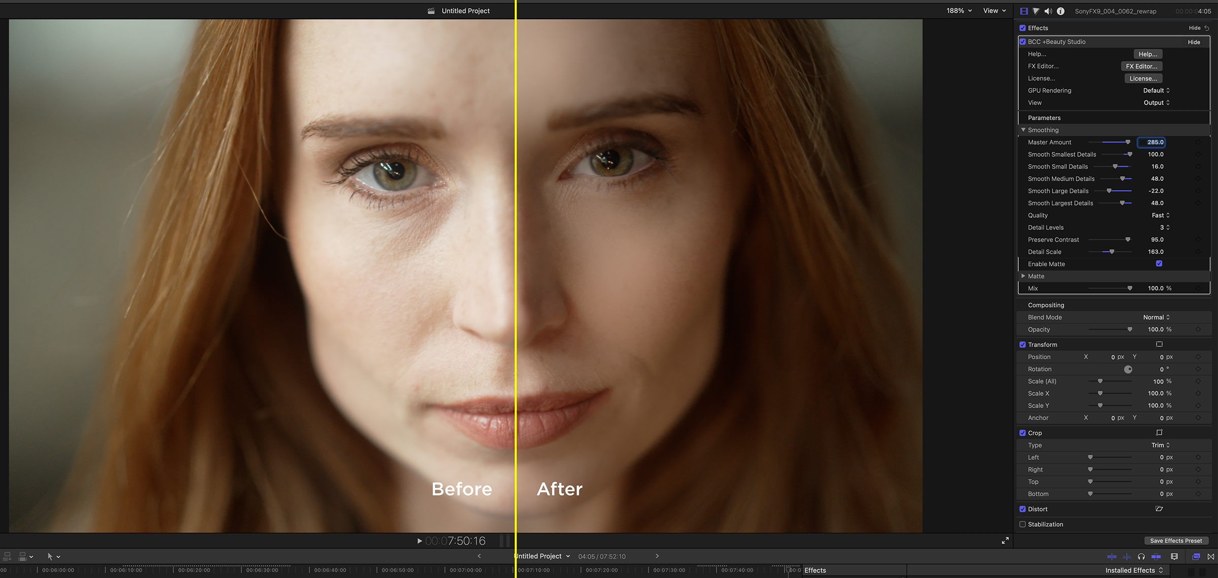Play the viewer using the play triangle

(x=420, y=541)
